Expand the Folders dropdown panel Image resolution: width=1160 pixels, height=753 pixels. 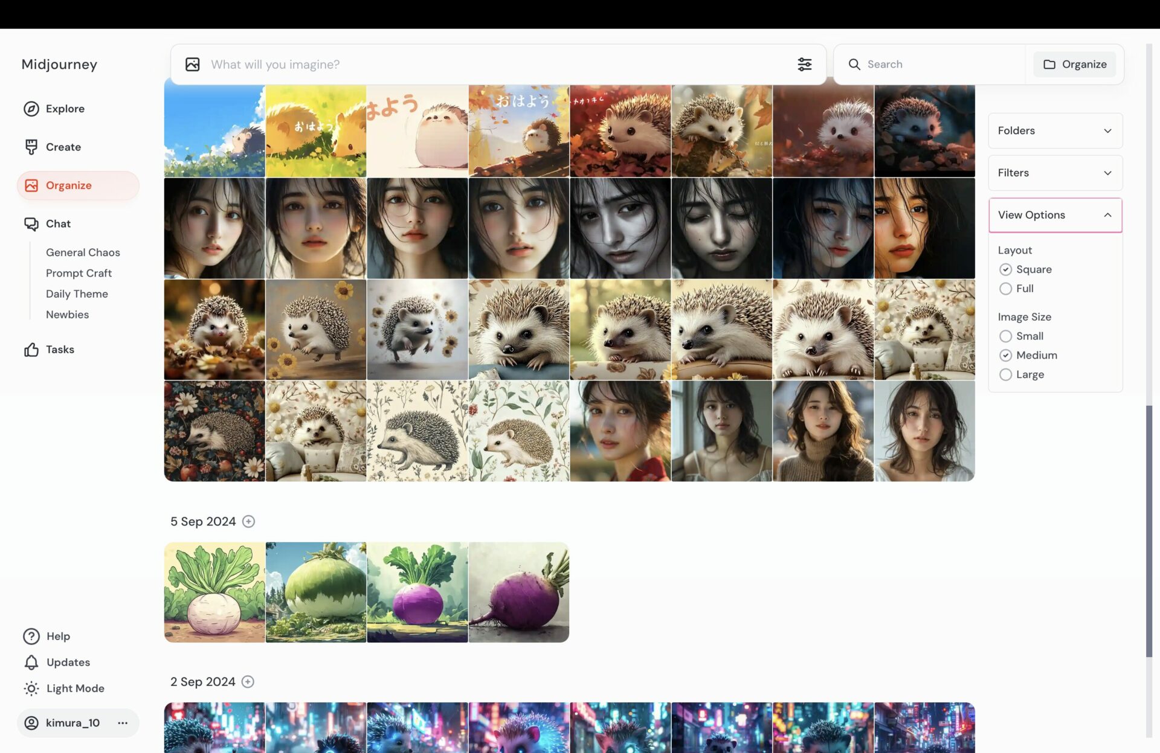(x=1055, y=131)
